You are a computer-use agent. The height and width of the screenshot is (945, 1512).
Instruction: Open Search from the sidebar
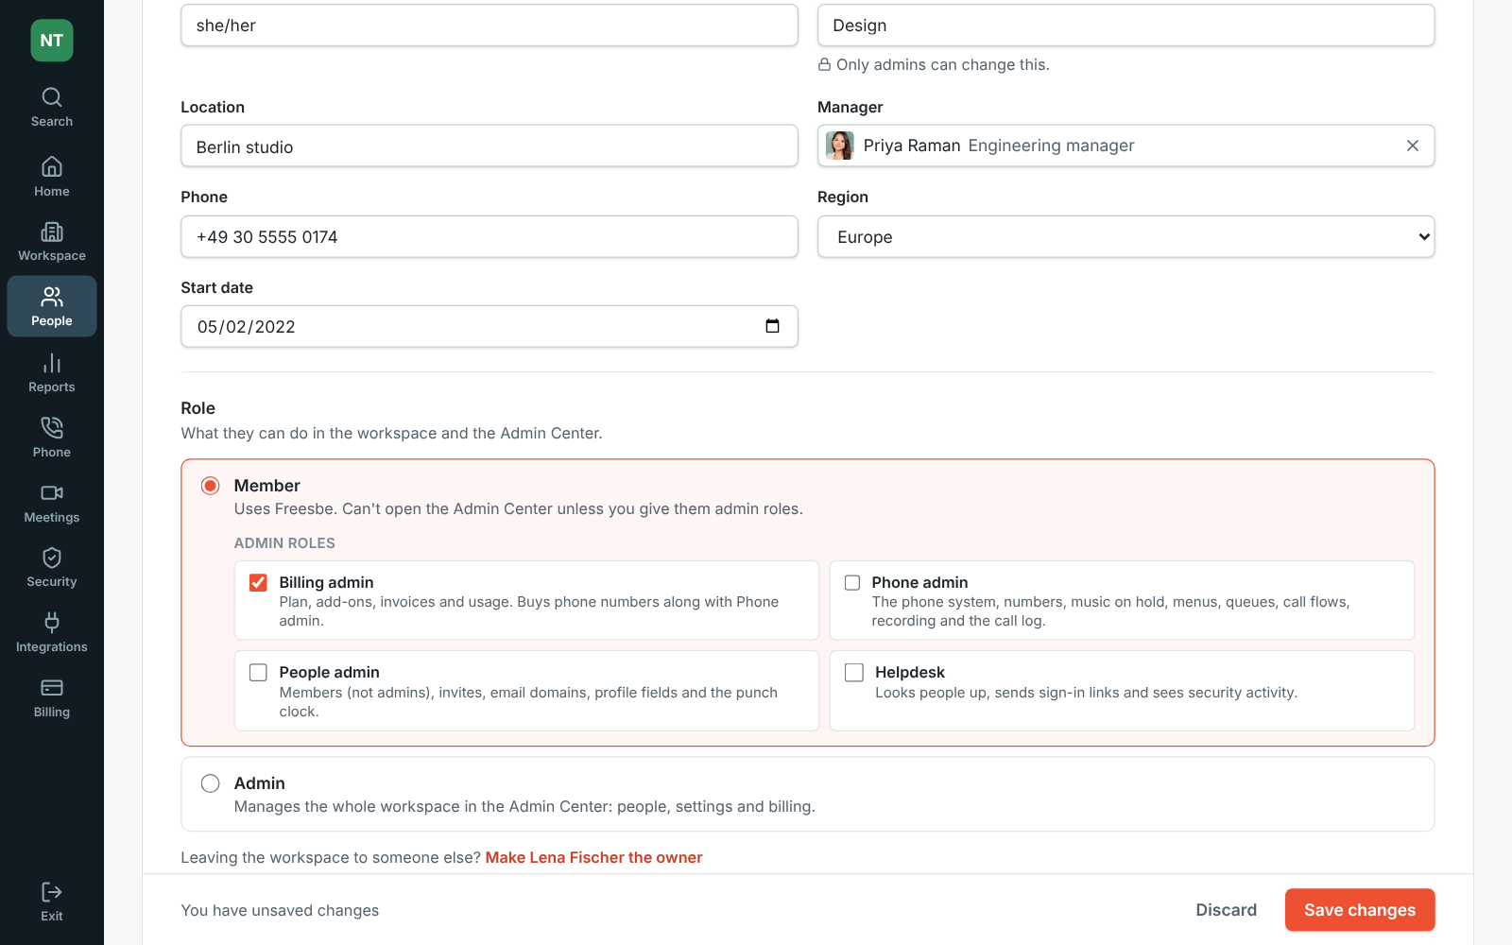[x=52, y=108]
